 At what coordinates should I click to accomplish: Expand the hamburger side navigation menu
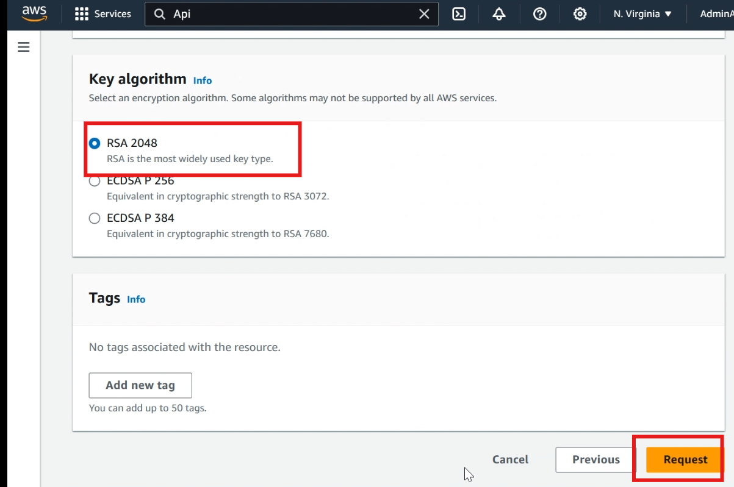pyautogui.click(x=24, y=47)
